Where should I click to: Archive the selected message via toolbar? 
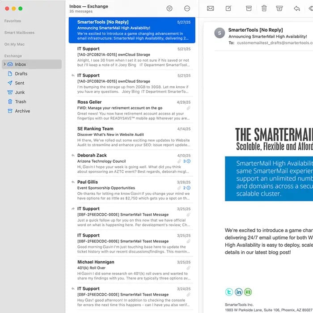point(249,8)
